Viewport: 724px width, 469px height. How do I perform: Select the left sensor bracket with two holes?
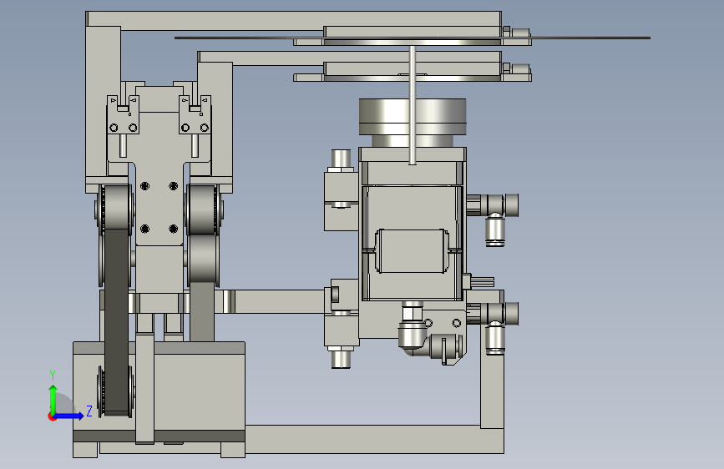coord(123,115)
